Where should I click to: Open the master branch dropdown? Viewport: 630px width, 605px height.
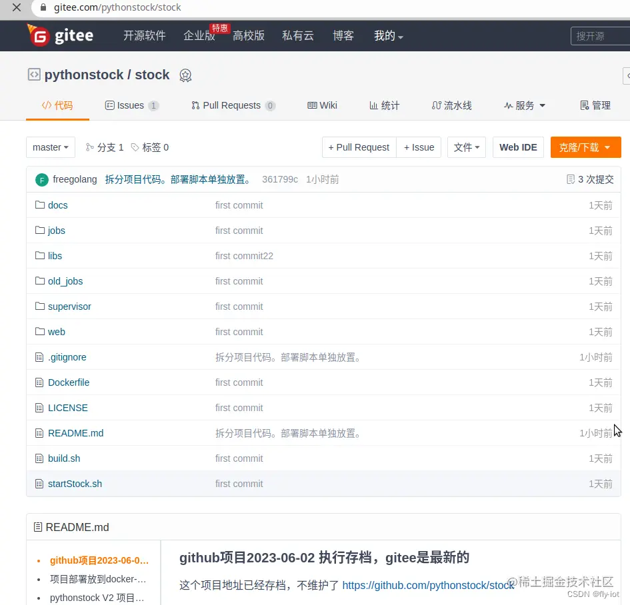tap(50, 147)
